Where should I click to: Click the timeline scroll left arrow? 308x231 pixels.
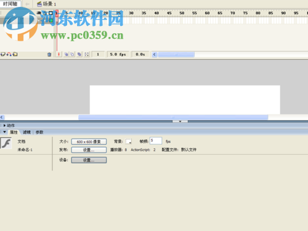[155, 54]
